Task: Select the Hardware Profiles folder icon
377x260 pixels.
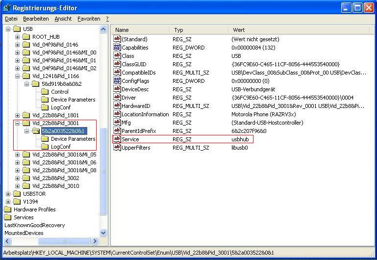Action: pyautogui.click(x=8, y=209)
